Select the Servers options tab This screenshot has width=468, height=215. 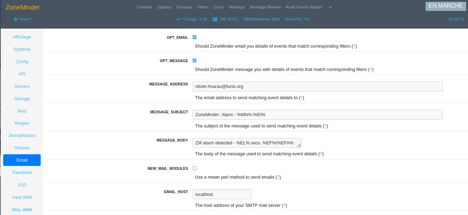(x=22, y=86)
